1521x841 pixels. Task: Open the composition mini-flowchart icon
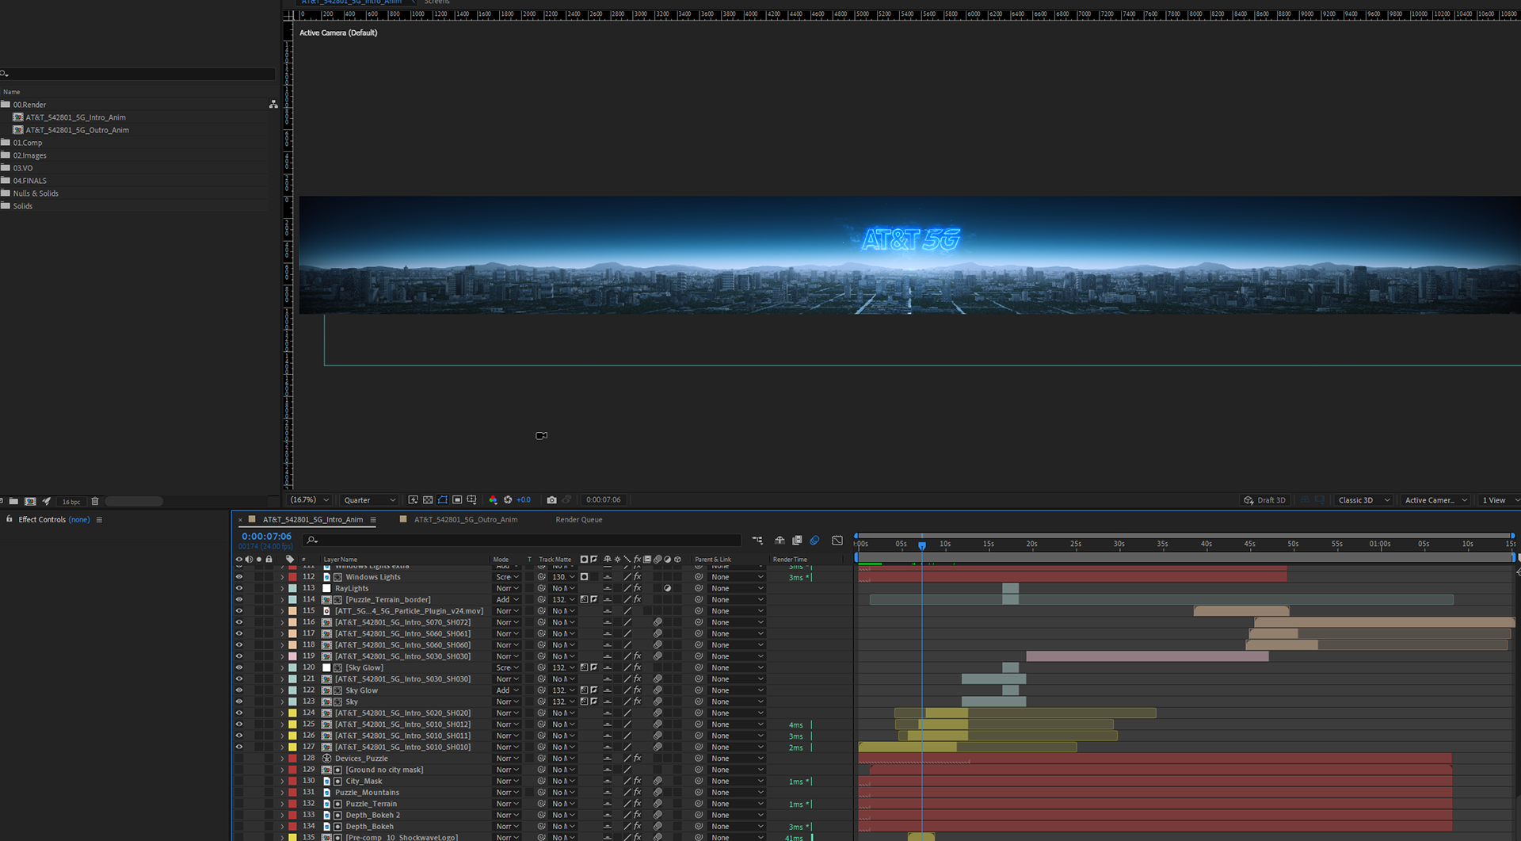pyautogui.click(x=757, y=541)
